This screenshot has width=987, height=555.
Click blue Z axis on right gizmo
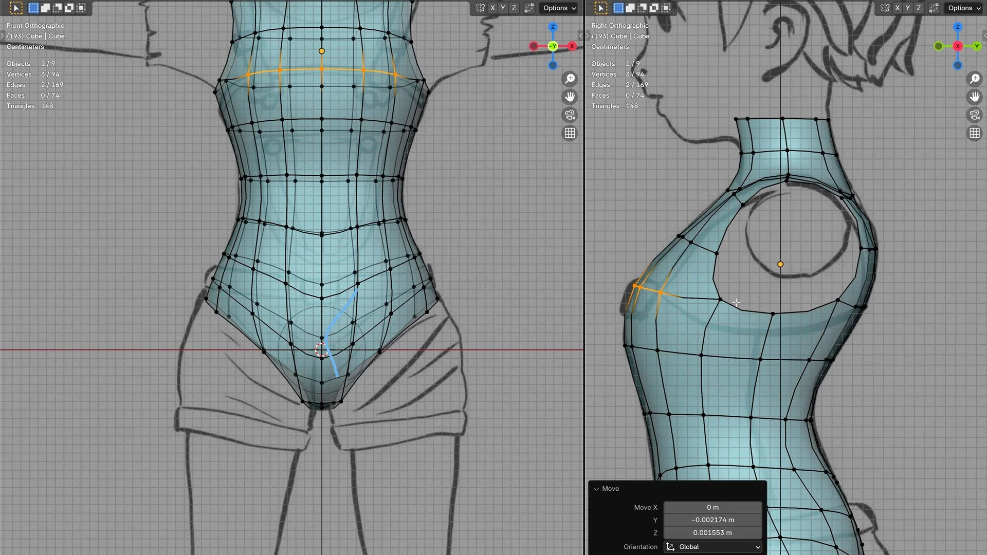point(957,27)
